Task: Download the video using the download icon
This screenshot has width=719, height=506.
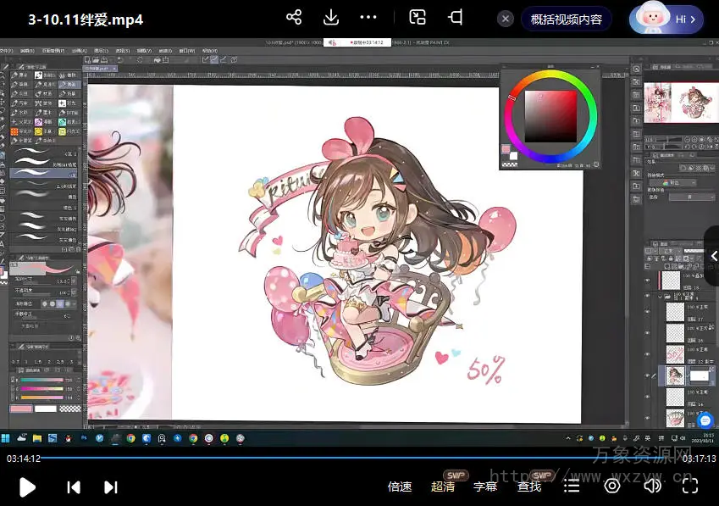Action: pyautogui.click(x=331, y=18)
